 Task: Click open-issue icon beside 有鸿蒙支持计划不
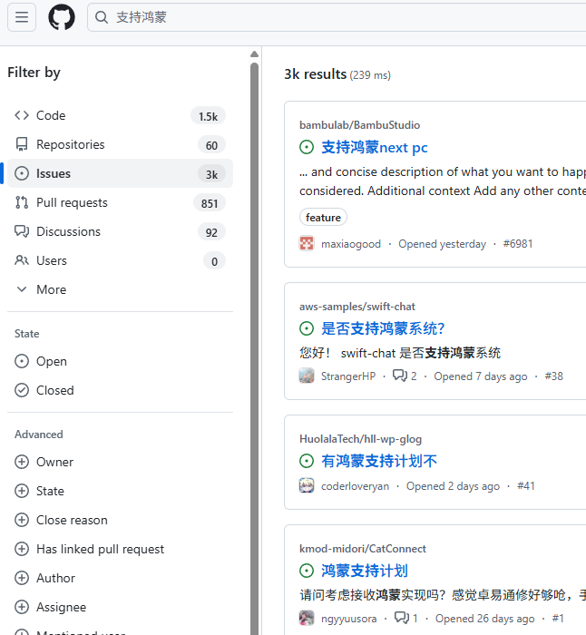click(307, 461)
